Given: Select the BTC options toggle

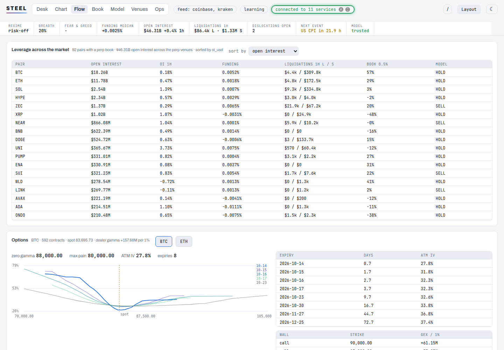Looking at the screenshot, I should (164, 241).
